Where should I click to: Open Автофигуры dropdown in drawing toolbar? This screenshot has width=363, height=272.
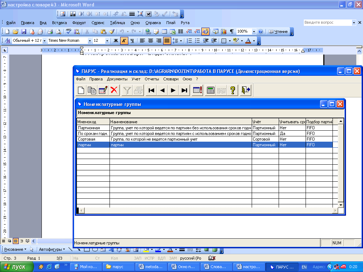(52, 249)
